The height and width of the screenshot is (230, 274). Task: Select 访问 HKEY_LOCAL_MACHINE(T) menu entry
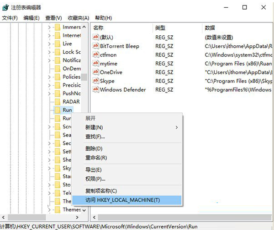tap(123, 200)
